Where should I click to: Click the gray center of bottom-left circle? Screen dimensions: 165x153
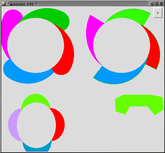pyautogui.click(x=36, y=125)
